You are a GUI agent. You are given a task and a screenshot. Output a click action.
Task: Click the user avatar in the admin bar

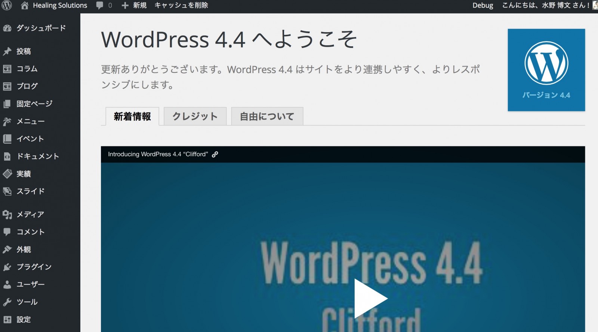pyautogui.click(x=595, y=5)
